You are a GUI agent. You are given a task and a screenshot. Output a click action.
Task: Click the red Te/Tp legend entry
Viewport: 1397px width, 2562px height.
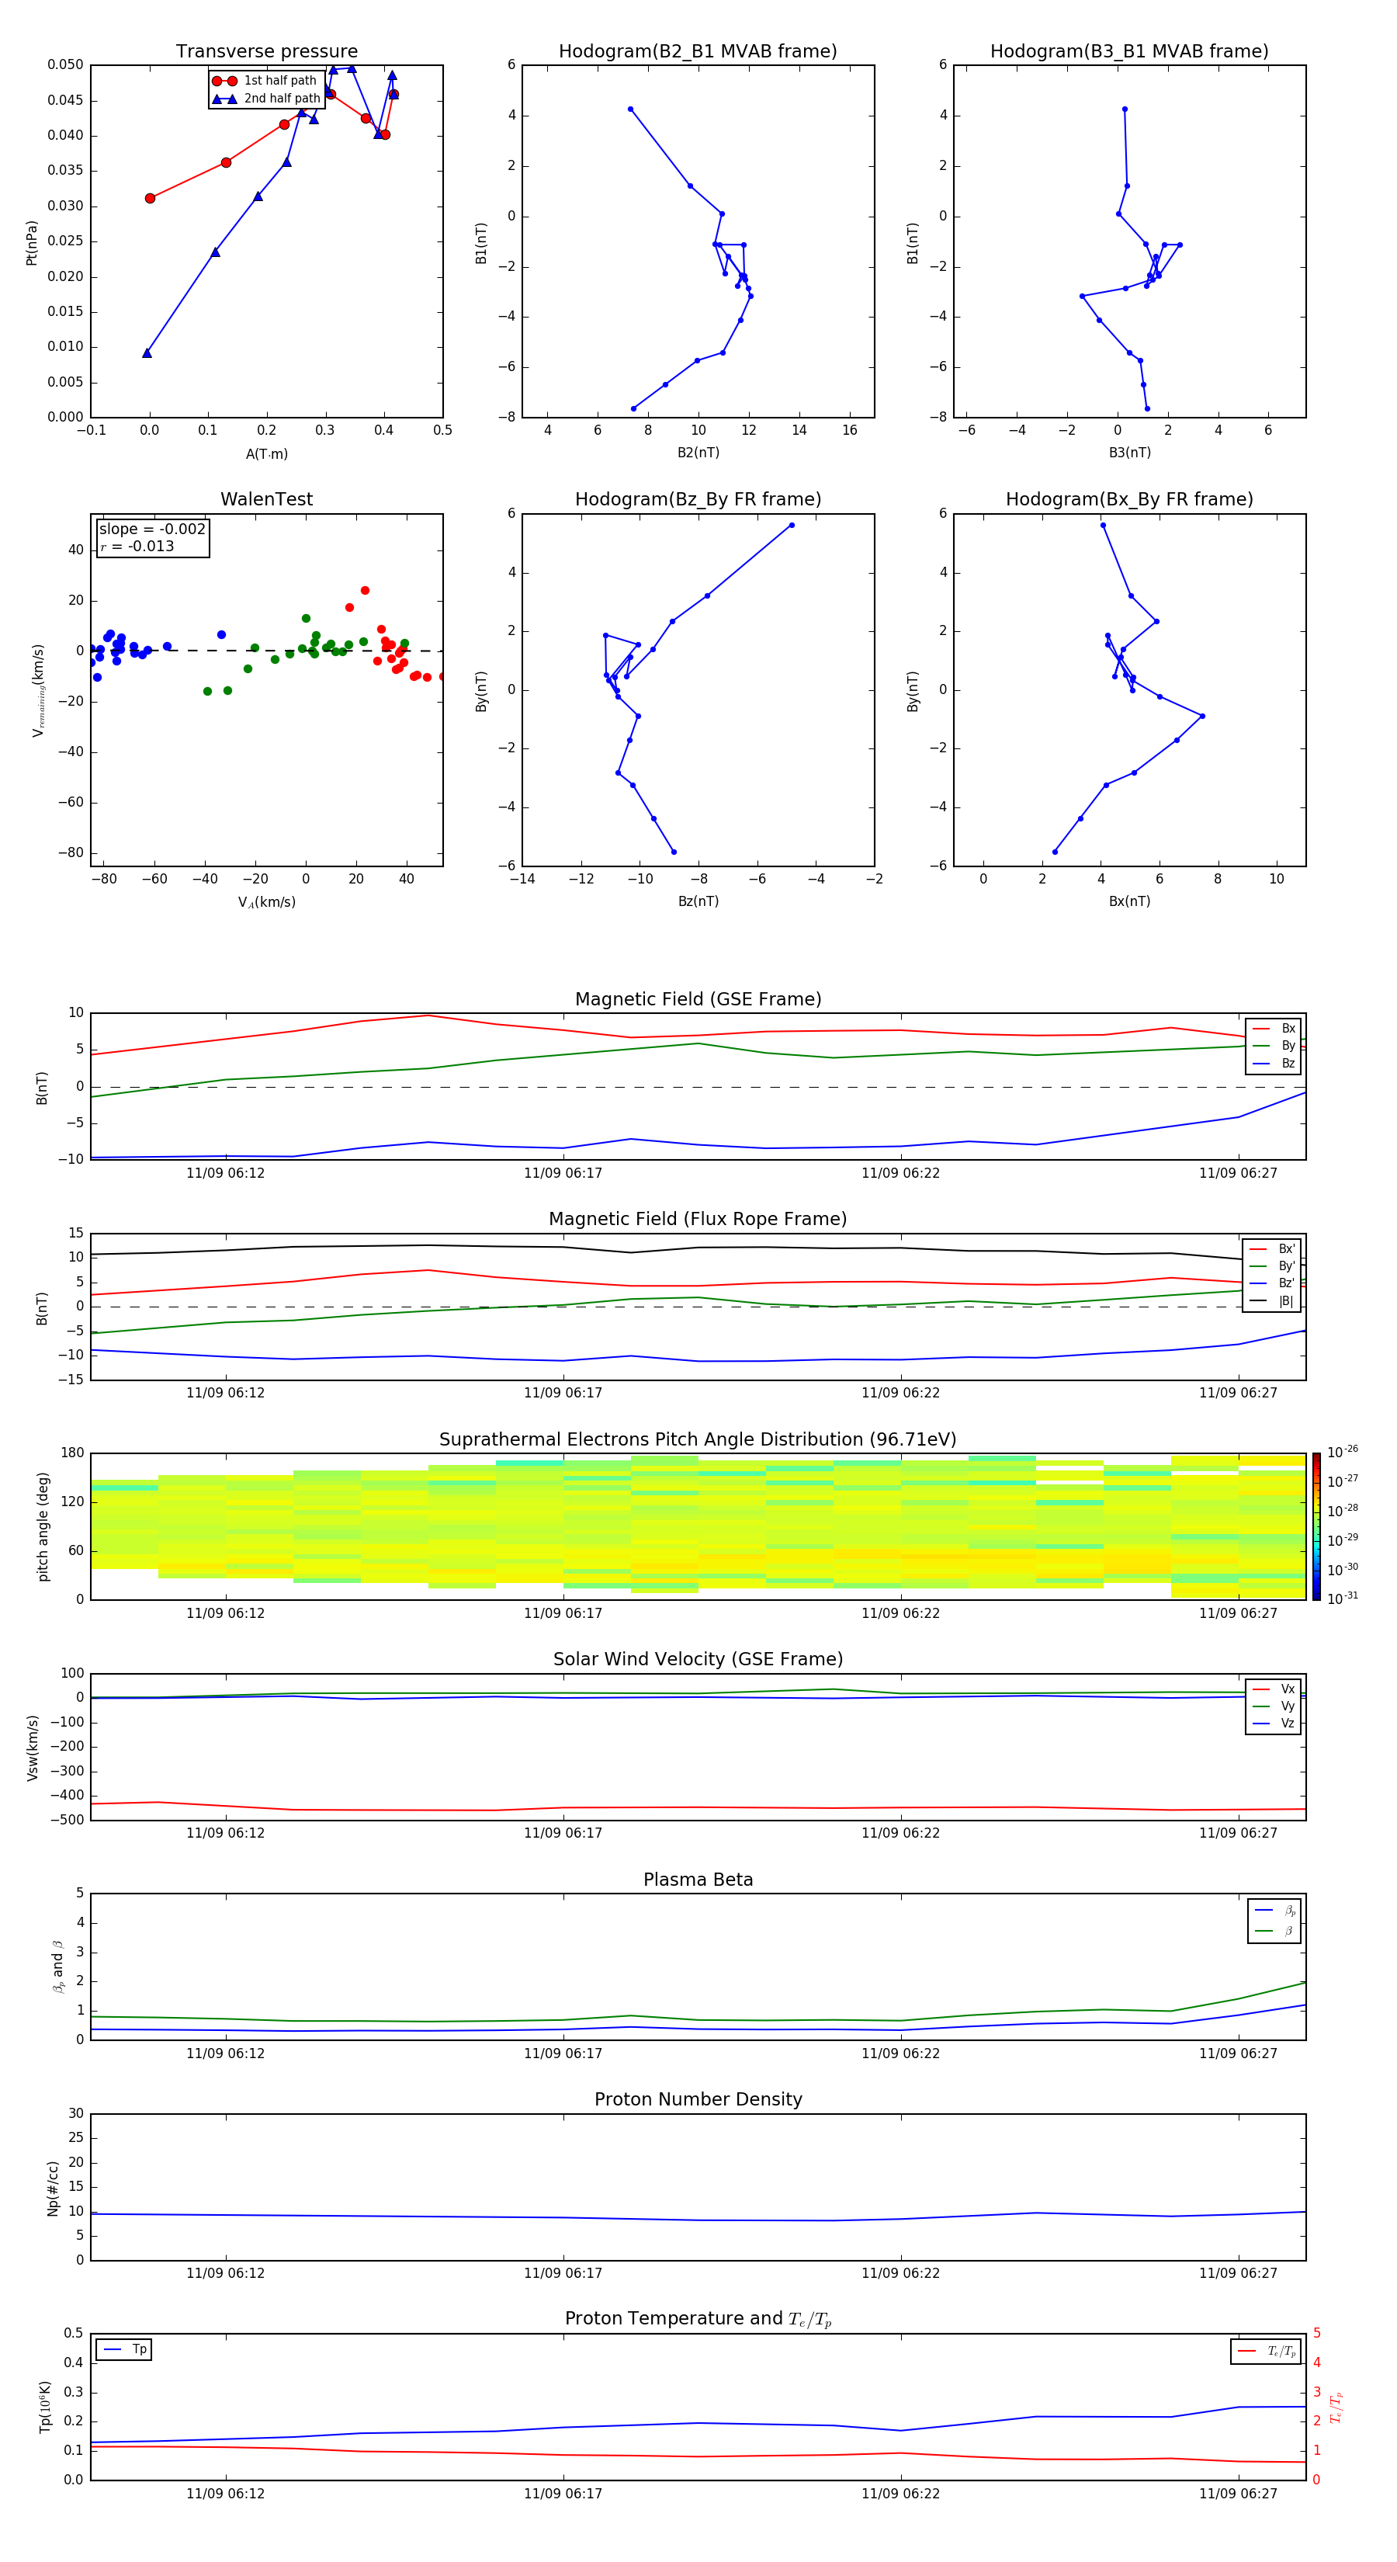coord(1265,2351)
